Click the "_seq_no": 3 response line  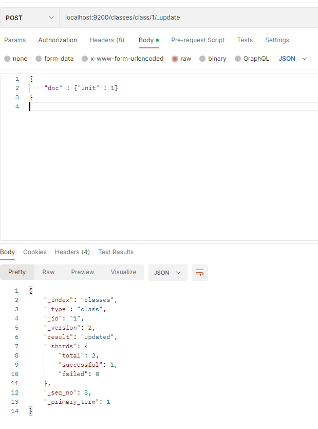click(67, 392)
